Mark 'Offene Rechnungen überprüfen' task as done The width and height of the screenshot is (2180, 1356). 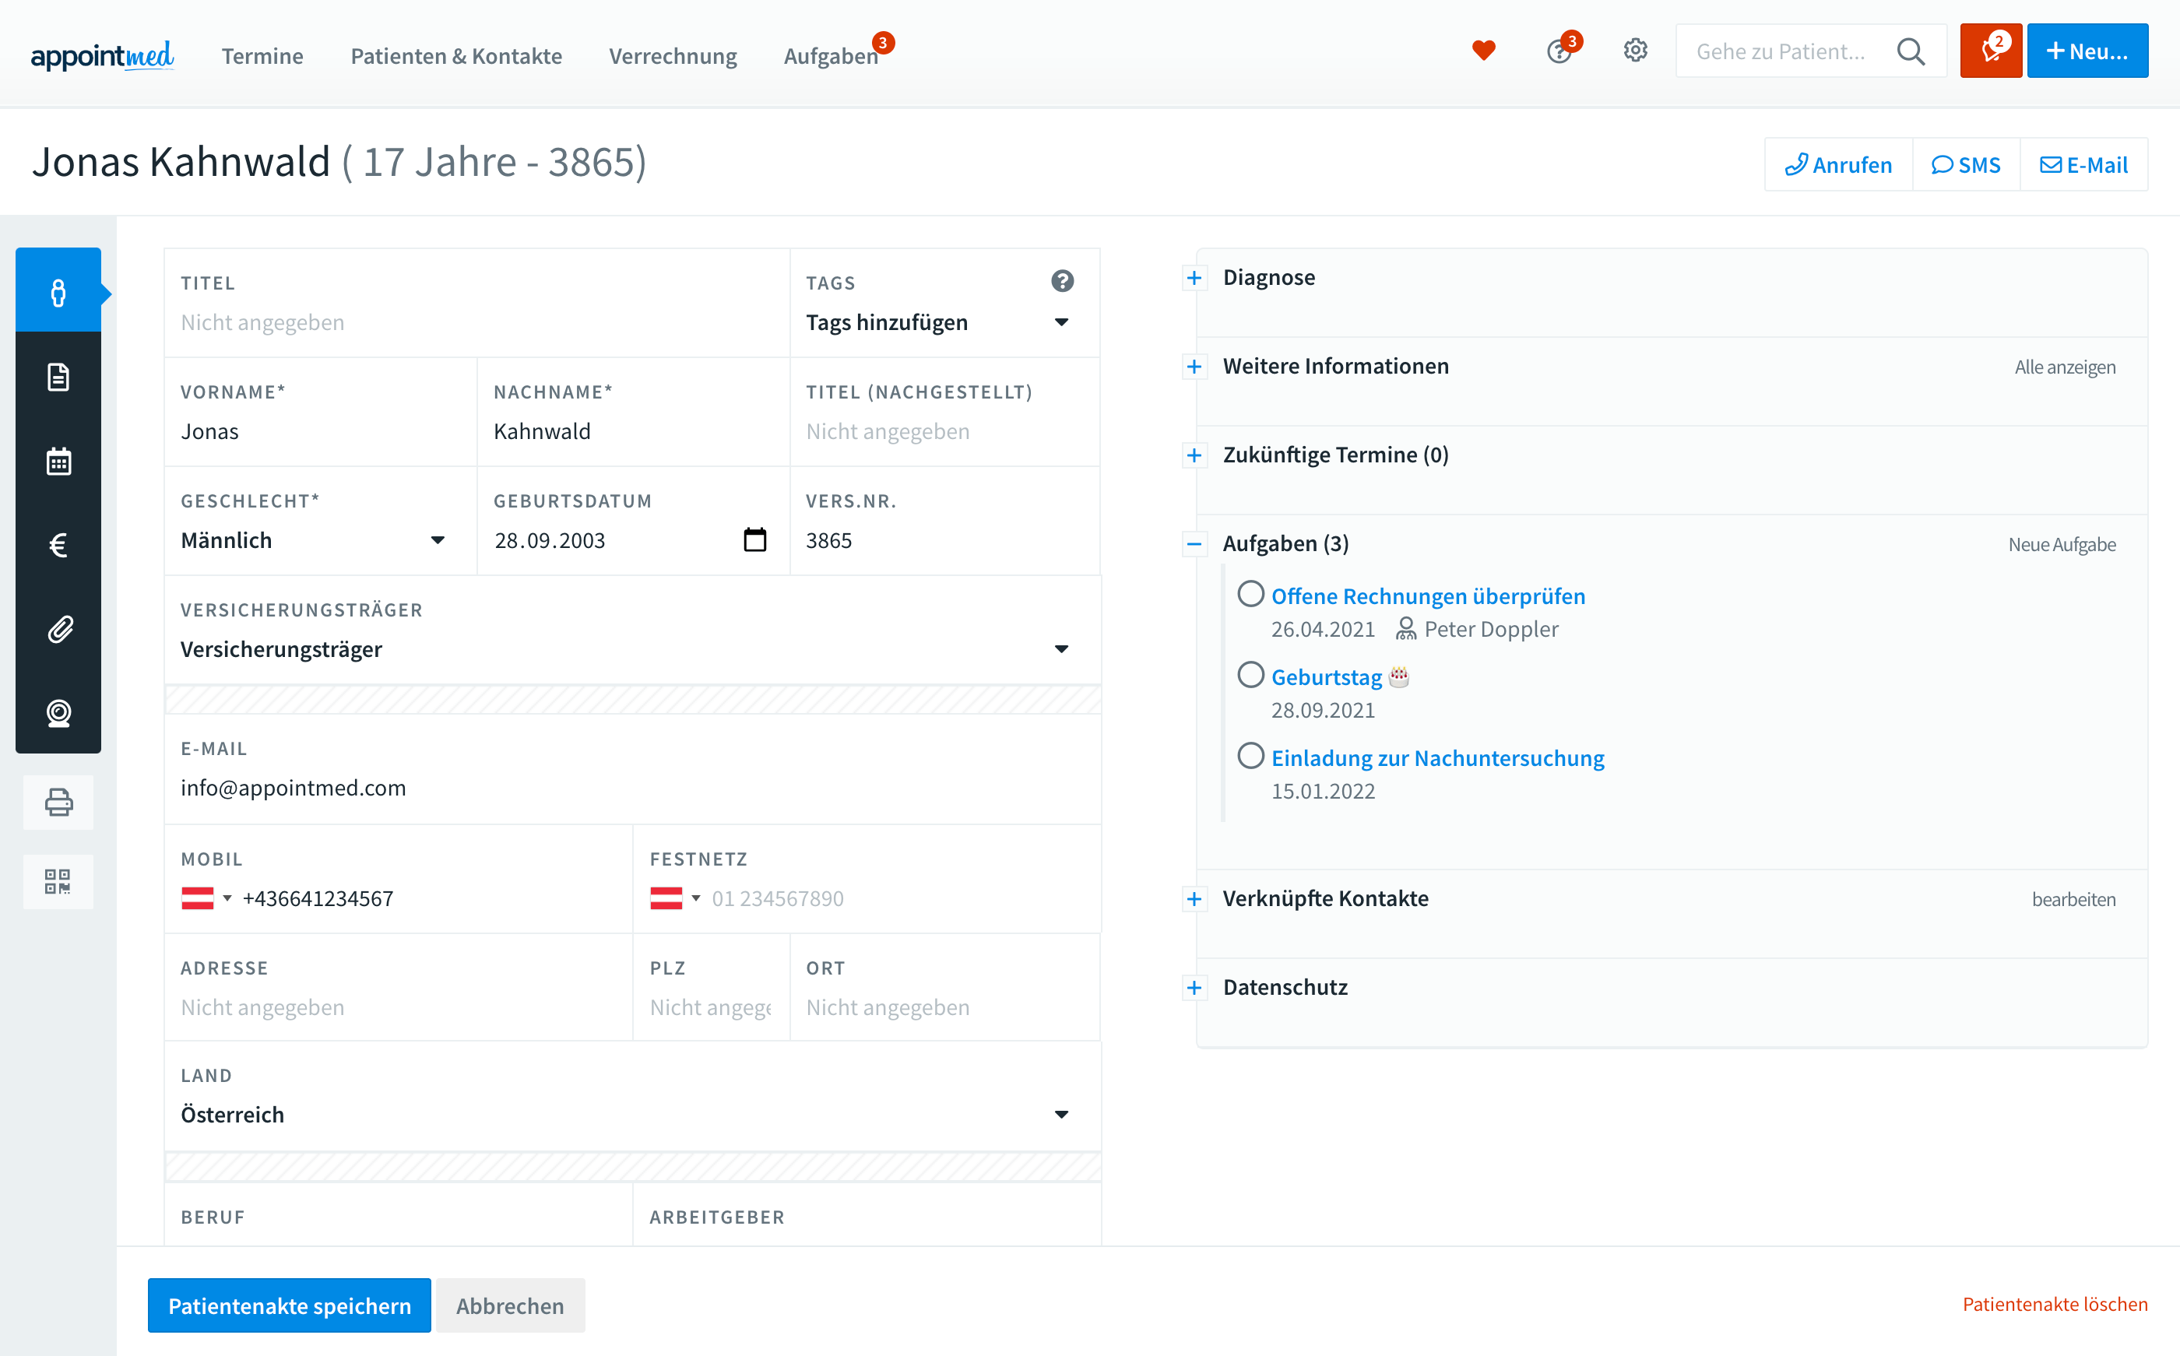coord(1250,595)
